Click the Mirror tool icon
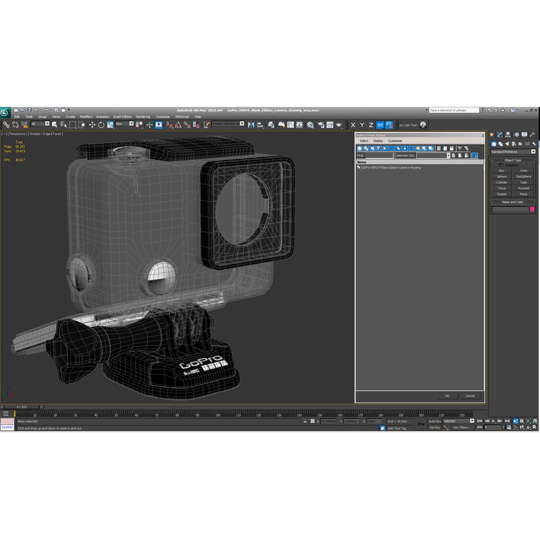 (251, 124)
